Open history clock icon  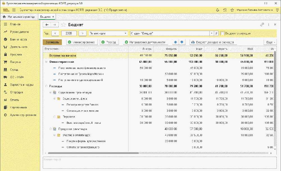225,10
